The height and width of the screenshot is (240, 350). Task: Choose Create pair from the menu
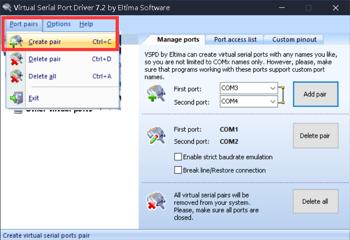(x=62, y=41)
